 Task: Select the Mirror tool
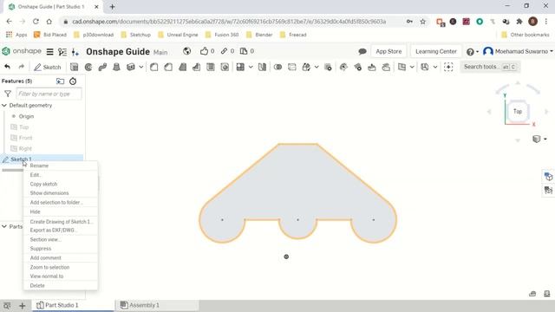(262, 67)
